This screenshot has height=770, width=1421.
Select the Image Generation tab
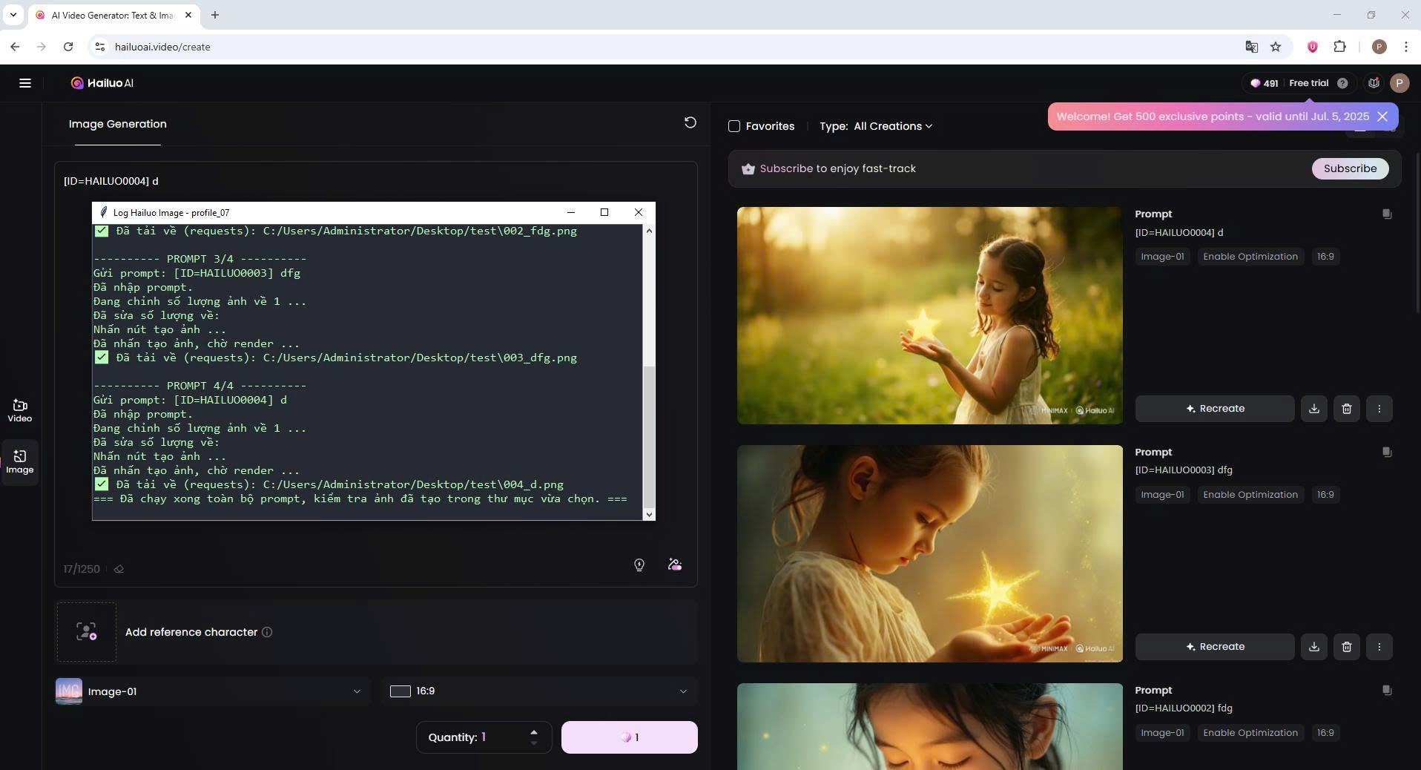tap(118, 124)
